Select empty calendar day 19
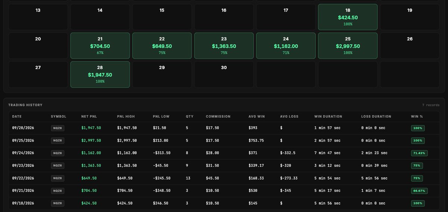 [410, 17]
